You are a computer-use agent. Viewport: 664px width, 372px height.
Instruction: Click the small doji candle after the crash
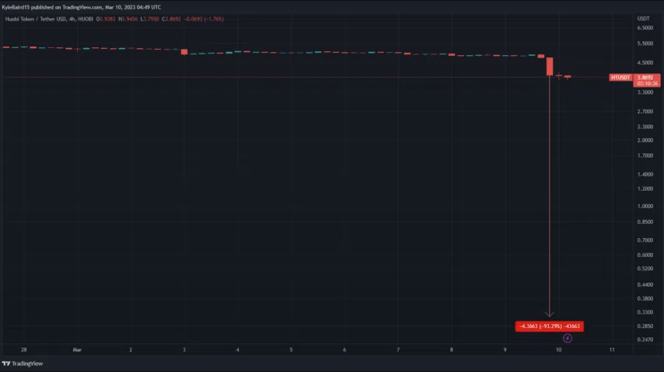click(x=559, y=76)
